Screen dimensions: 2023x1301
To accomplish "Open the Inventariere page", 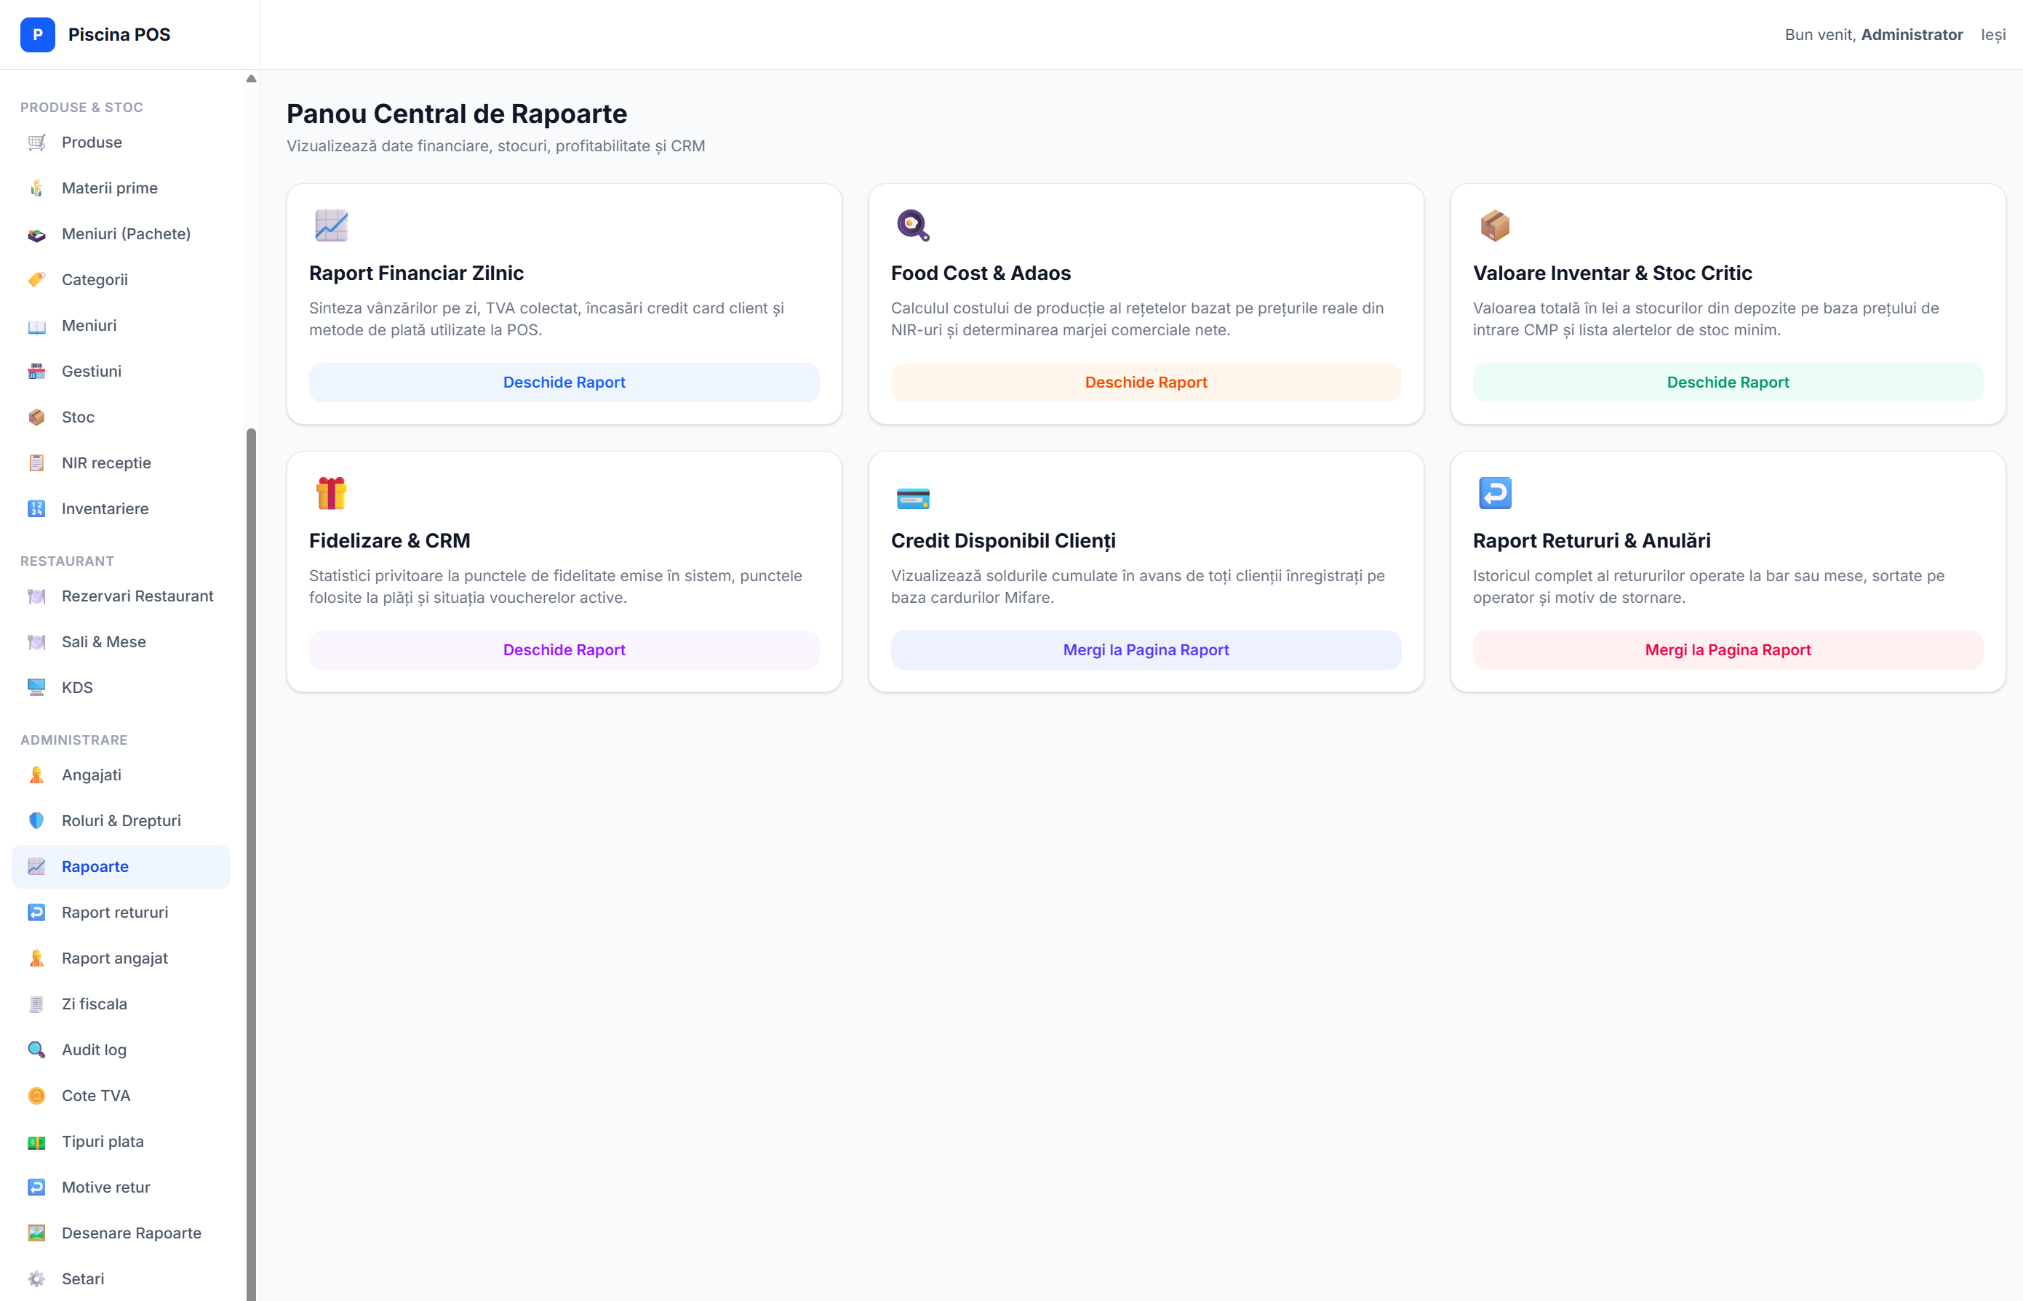I will (121, 508).
